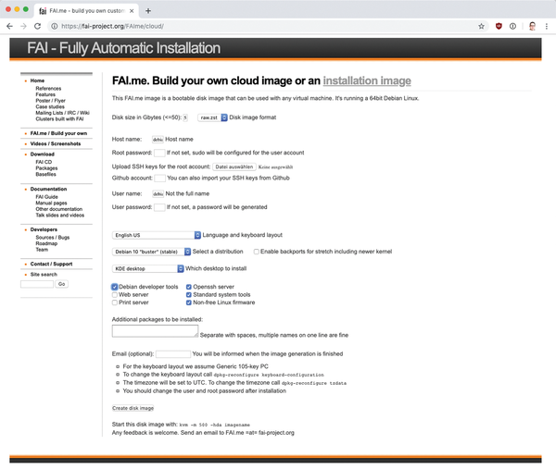Open the Roadmap link
The image size is (556, 469).
click(46, 243)
